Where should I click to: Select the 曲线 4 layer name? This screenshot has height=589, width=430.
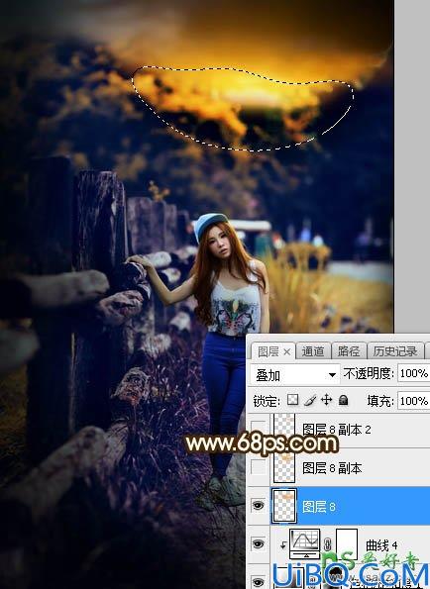(381, 545)
